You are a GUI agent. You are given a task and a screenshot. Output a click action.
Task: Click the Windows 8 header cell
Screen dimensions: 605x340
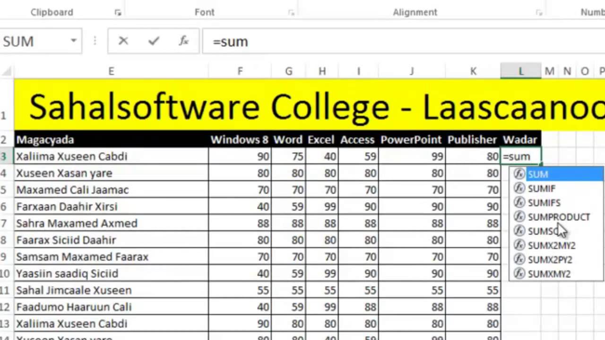pos(240,140)
